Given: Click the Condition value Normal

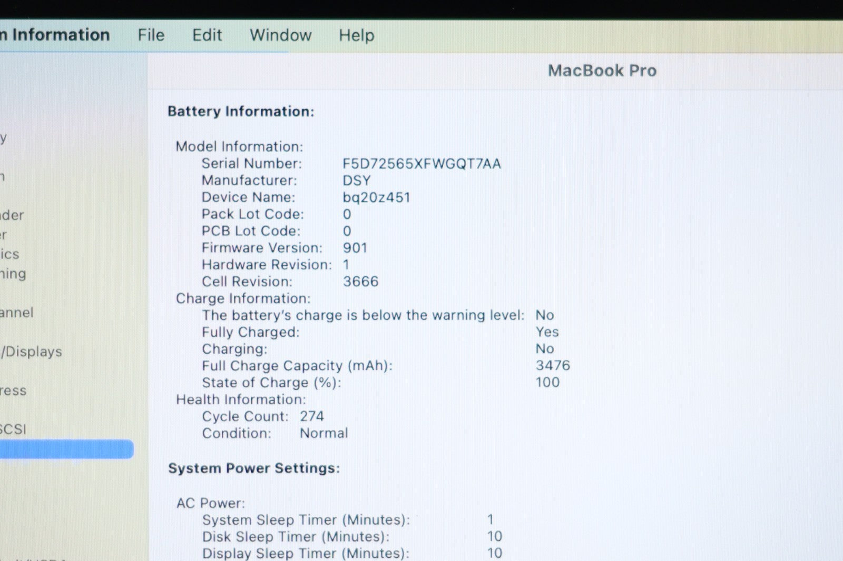Looking at the screenshot, I should click(x=324, y=433).
